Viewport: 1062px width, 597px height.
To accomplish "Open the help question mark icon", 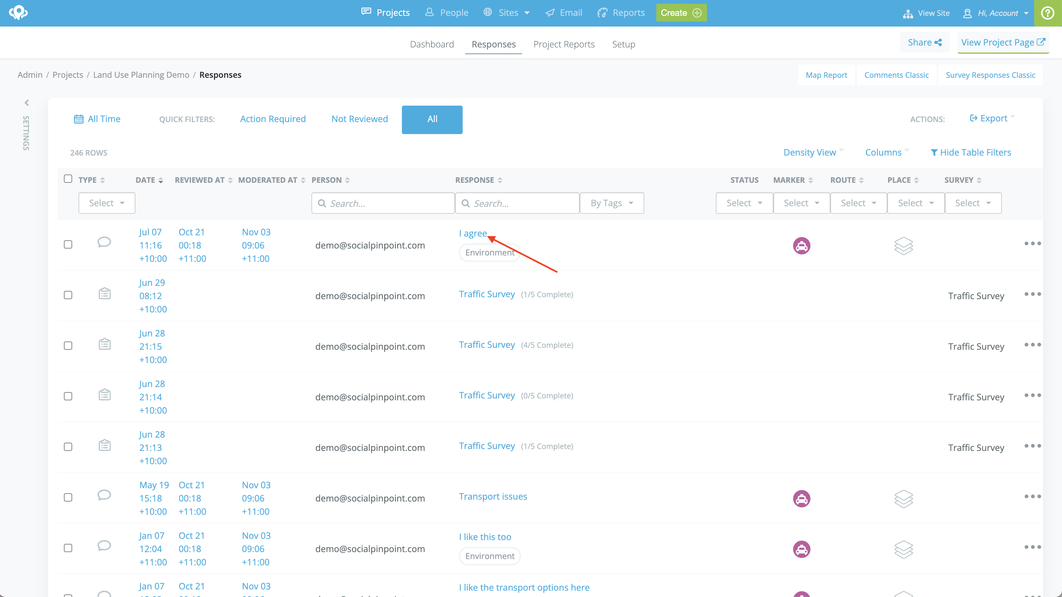I will (x=1047, y=13).
